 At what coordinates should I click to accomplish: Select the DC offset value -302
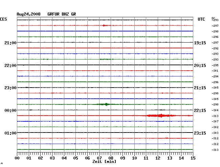[x=215, y=127]
